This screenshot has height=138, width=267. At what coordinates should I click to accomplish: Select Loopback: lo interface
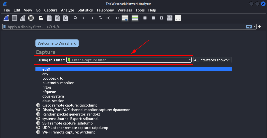point(133,78)
